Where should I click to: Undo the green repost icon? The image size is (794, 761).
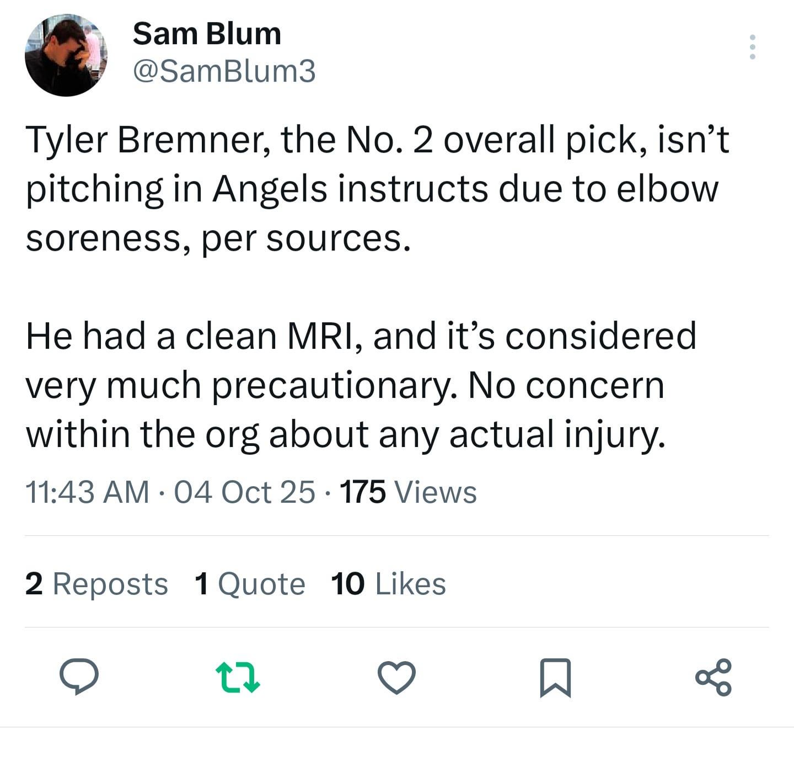point(237,677)
